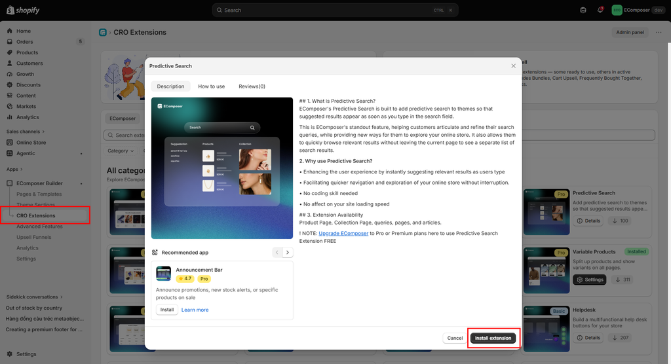This screenshot has width=671, height=364.
Task: Click the orders count badge 5
Action: click(80, 41)
